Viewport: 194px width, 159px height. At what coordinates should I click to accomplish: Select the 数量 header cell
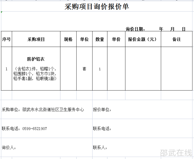(x=100, y=39)
